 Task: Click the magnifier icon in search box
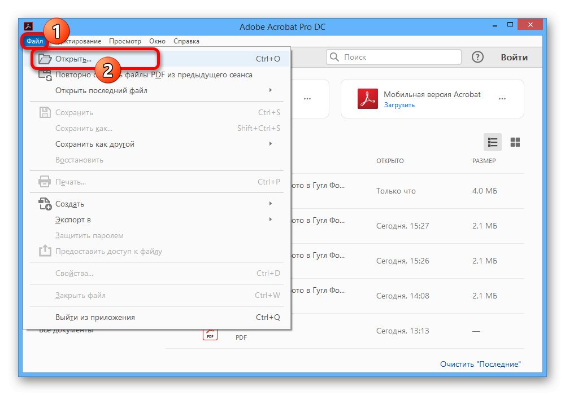[x=334, y=57]
